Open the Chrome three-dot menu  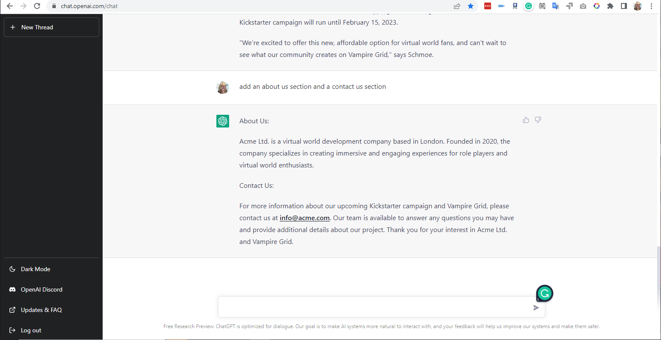click(x=651, y=6)
